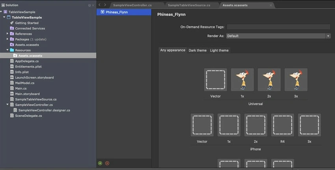Image resolution: width=335 pixels, height=170 pixels.
Task: Open the Render As dropdown
Action: point(278,36)
